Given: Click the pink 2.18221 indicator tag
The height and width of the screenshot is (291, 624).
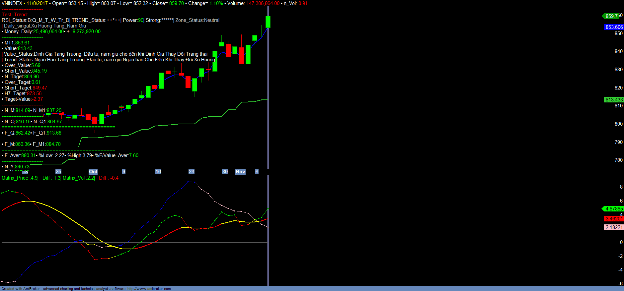Looking at the screenshot, I should point(614,227).
